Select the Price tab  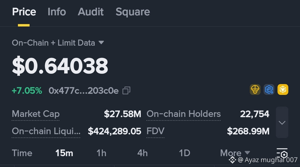click(24, 12)
